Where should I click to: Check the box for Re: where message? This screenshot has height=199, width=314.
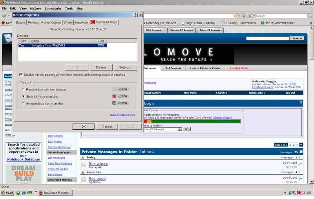[x=301, y=165]
